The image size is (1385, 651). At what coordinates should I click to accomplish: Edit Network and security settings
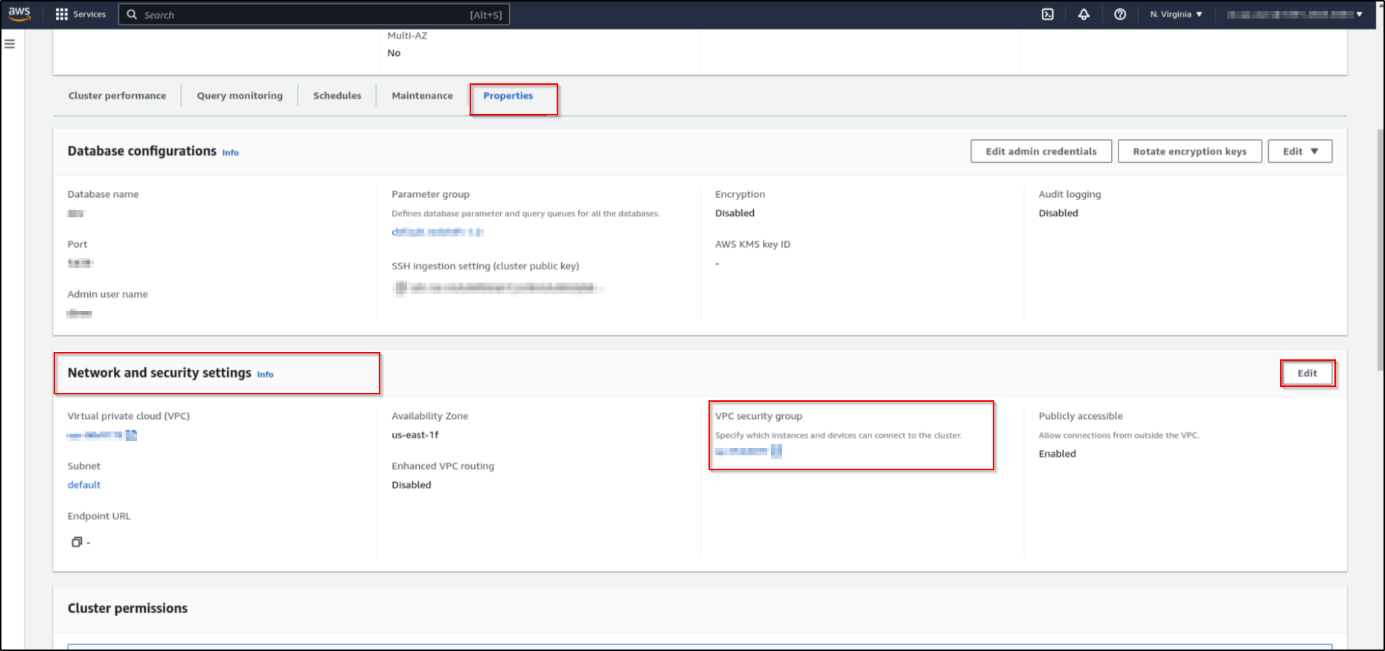click(x=1308, y=373)
